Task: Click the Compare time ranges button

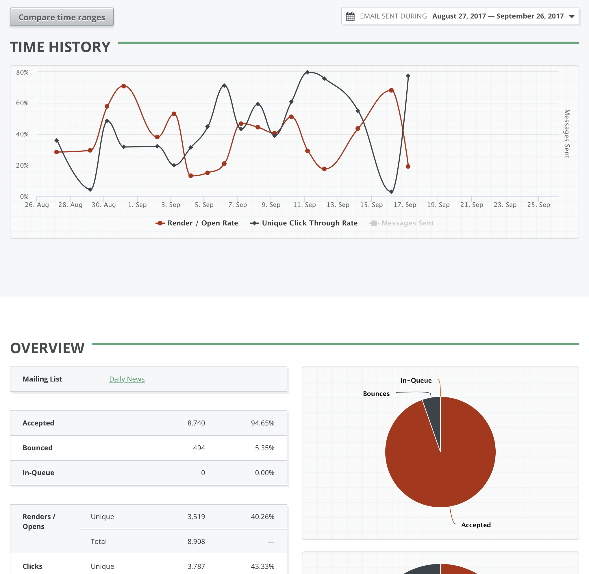Action: [62, 17]
